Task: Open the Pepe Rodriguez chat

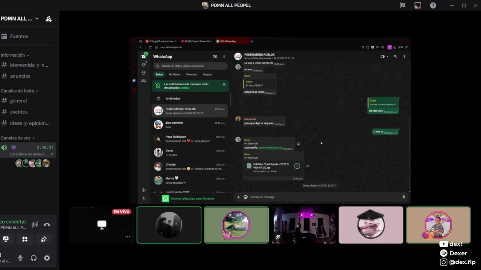Action: point(190,138)
